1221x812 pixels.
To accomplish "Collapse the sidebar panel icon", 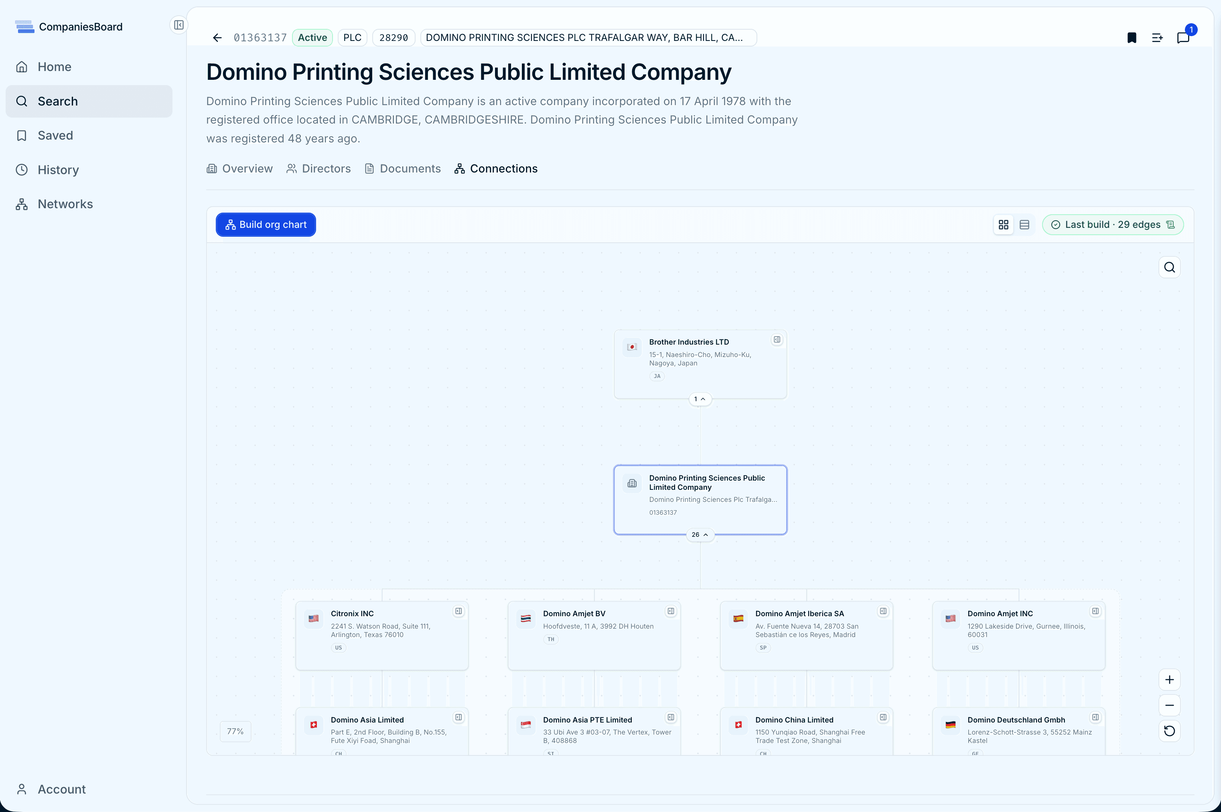I will 178,25.
